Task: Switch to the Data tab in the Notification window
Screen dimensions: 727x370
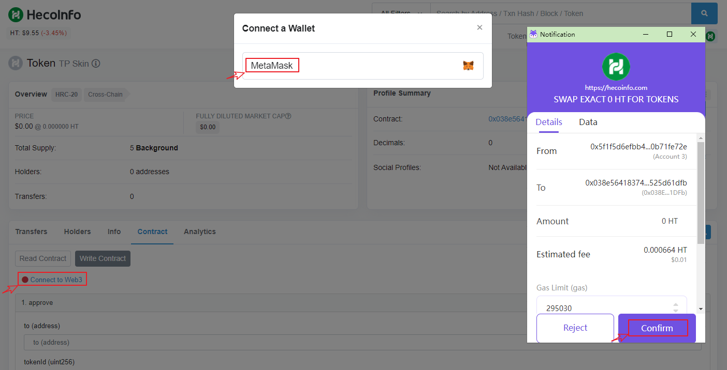Action: click(x=588, y=122)
